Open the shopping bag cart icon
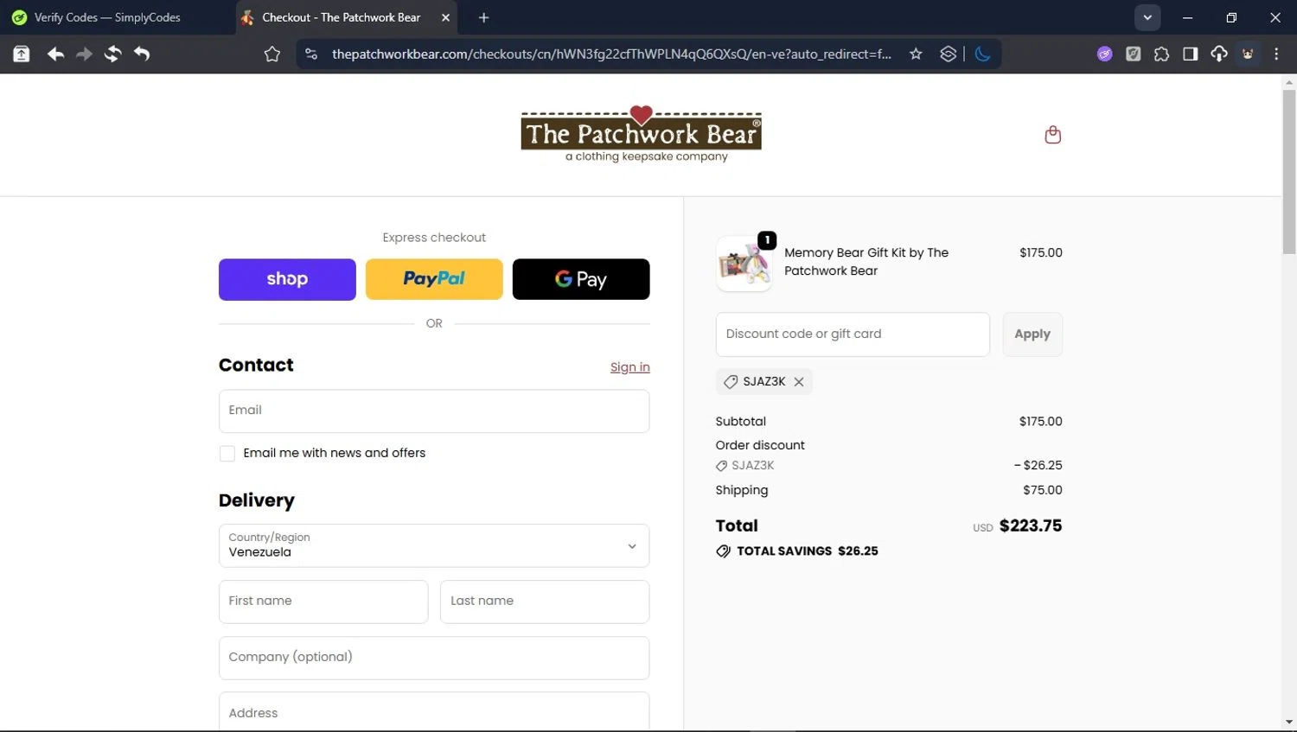Screen dimensions: 1297x732 click(x=1052, y=135)
